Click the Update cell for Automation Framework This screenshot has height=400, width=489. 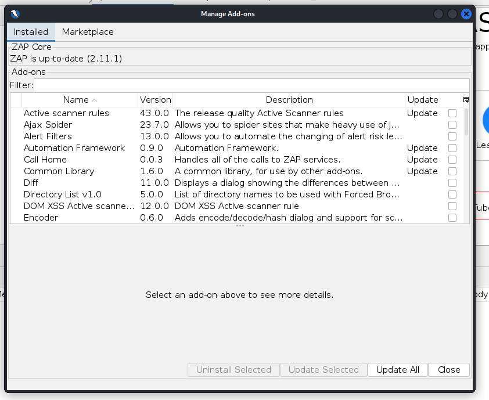[x=422, y=148]
